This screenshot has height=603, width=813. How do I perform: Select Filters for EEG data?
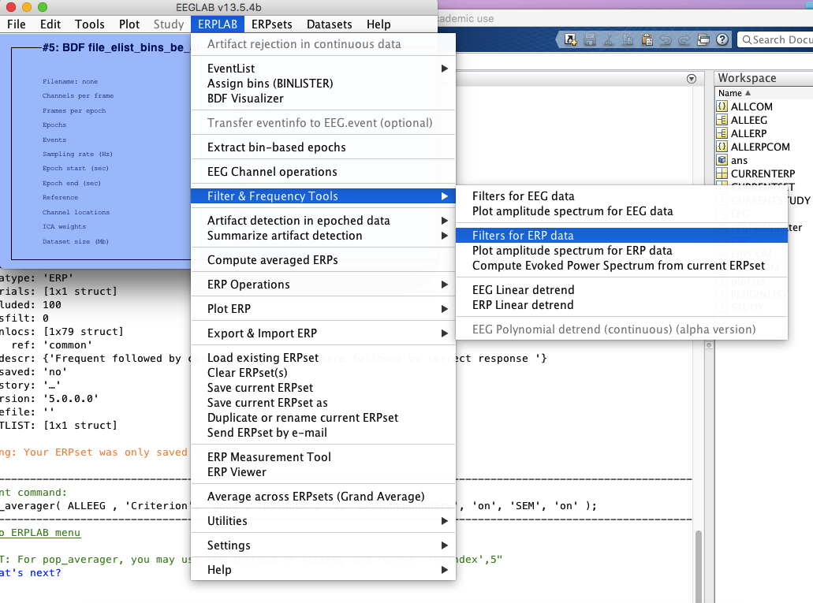(x=621, y=196)
